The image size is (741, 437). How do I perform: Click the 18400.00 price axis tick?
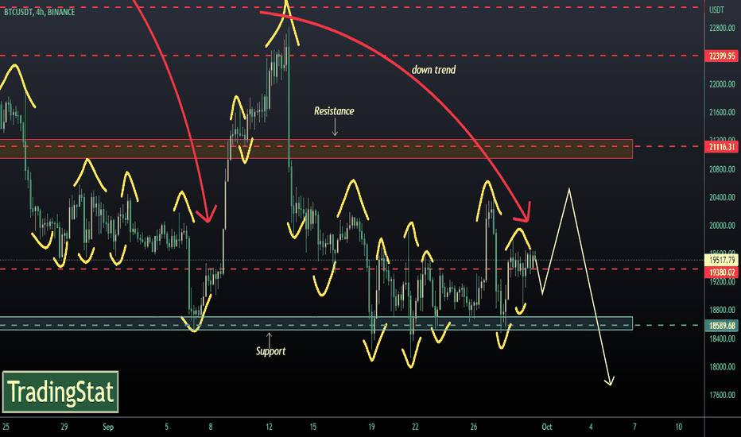click(x=722, y=338)
